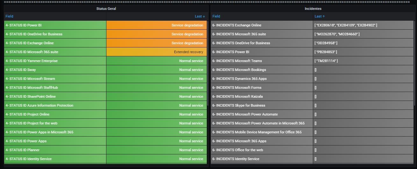This screenshot has height=169, width=417.
Task: Sort Status Geral by Field column header
Action: tap(9, 16)
